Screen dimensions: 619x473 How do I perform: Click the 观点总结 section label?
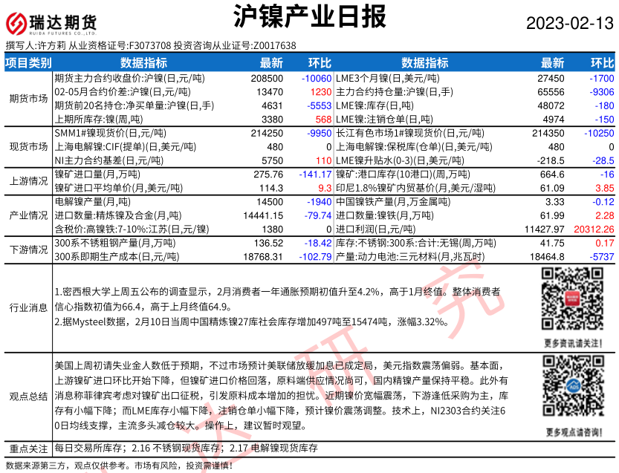pyautogui.click(x=28, y=397)
